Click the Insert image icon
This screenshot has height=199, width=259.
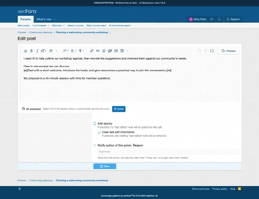(98, 51)
